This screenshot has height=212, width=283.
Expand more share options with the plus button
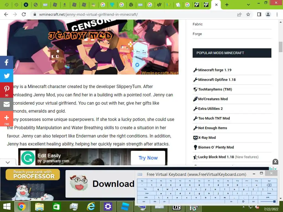point(7,119)
